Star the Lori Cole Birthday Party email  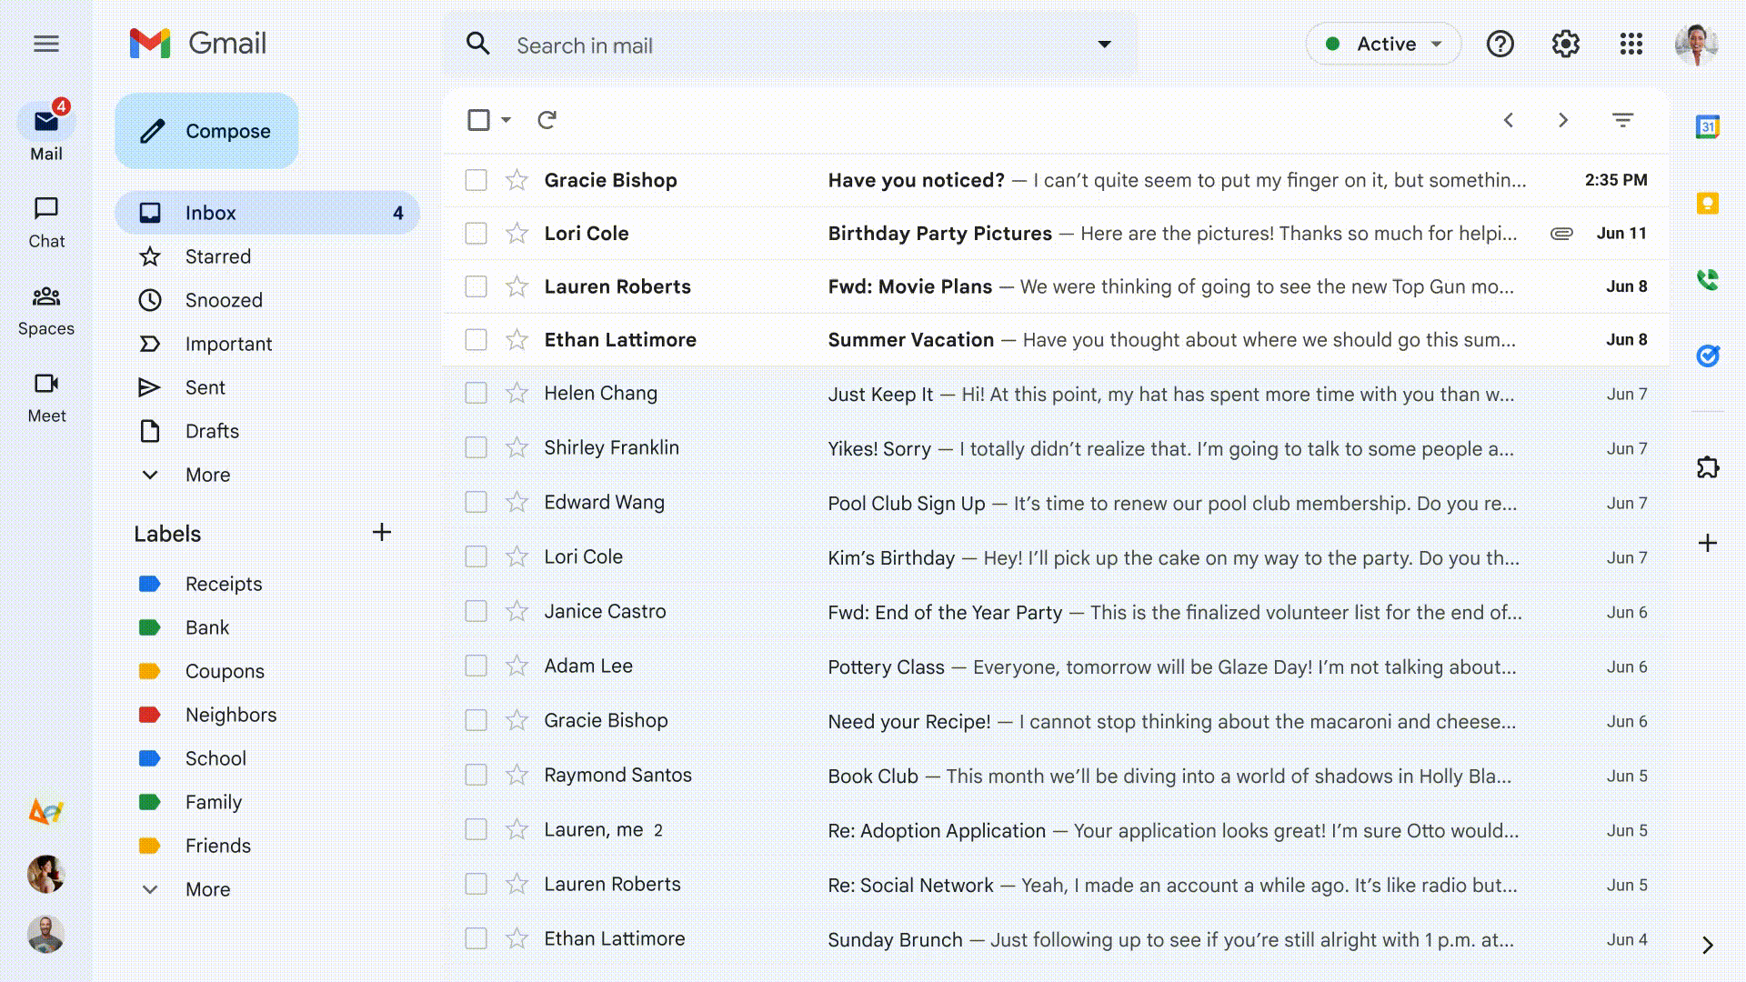(517, 234)
